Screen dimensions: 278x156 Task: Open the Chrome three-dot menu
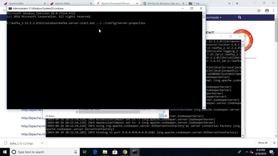coord(274,10)
